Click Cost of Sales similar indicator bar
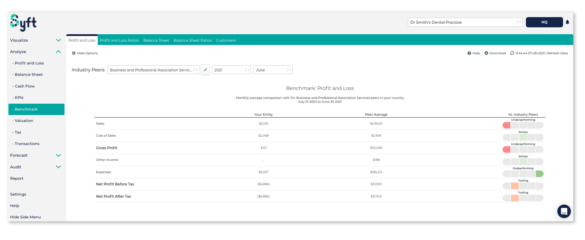585x240 pixels. pos(523,138)
